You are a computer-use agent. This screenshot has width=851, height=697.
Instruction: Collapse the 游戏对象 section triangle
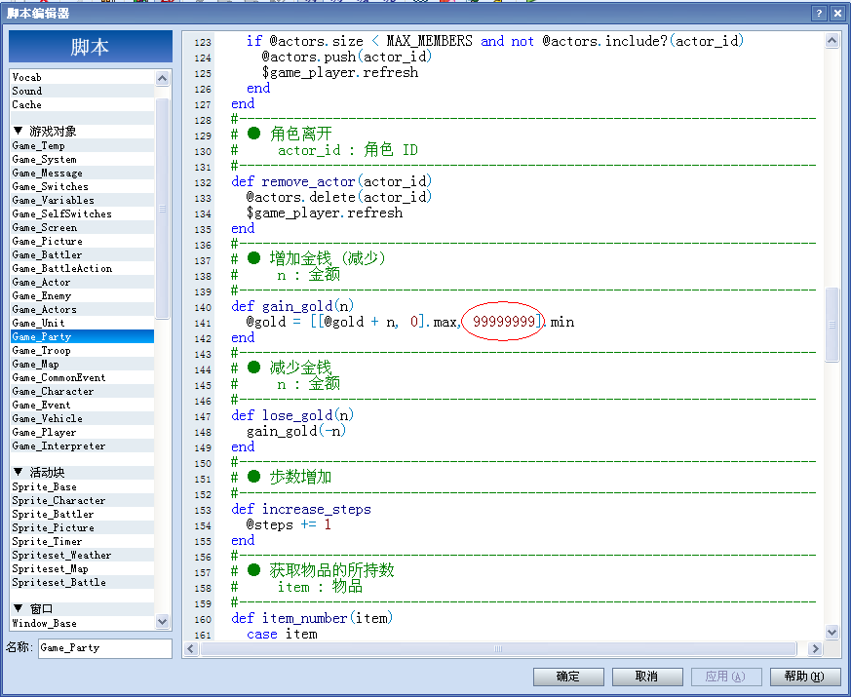18,131
